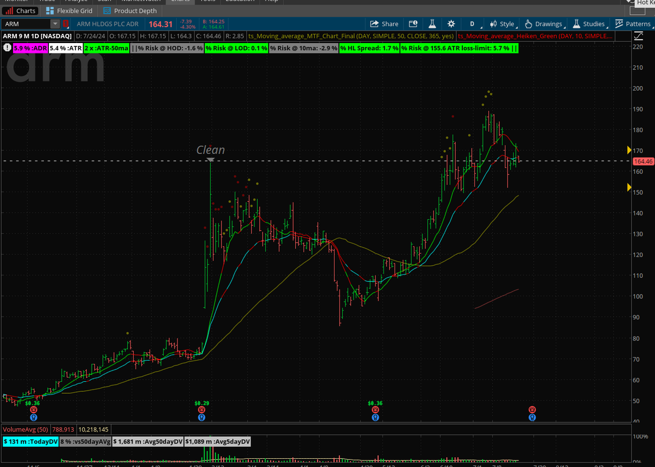
Task: Open chart settings gear icon
Action: click(x=451, y=24)
